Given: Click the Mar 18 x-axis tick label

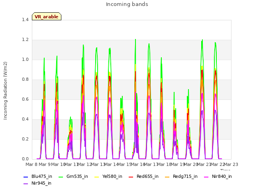Looking at the screenshot, I should pyautogui.click(x=164, y=164).
